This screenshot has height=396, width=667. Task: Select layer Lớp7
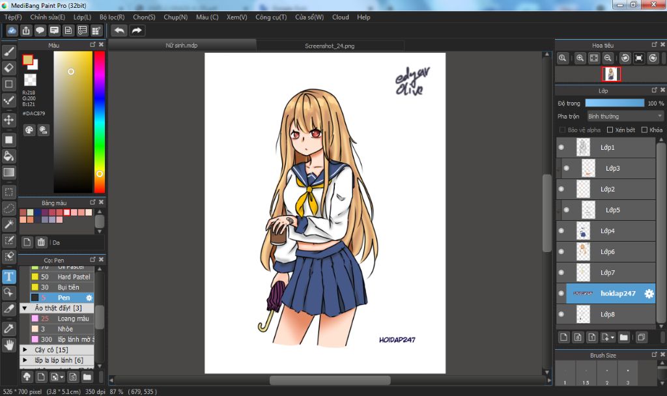coord(606,273)
